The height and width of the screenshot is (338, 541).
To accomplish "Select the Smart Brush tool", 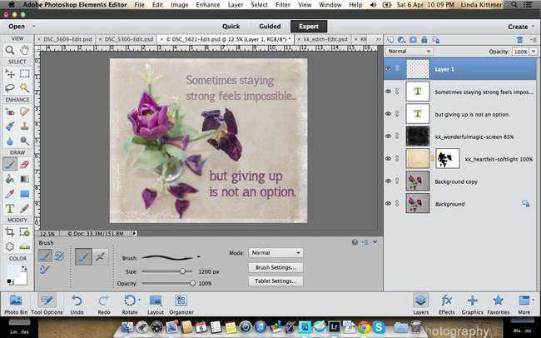I will (x=10, y=126).
